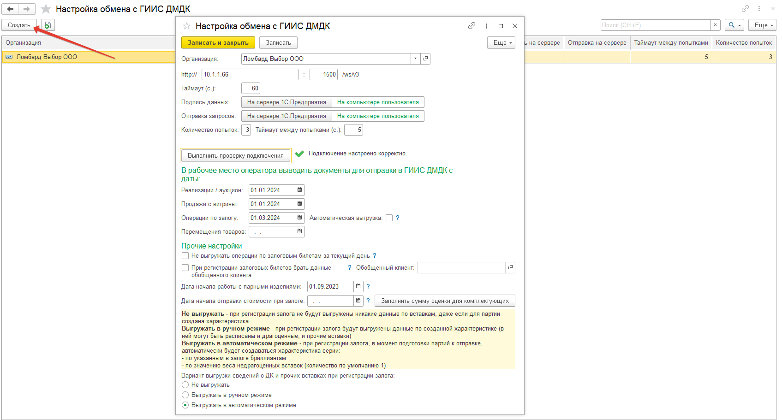The image size is (782, 420).
Task: Show help next to обобщенного клиента checkbox
Action: [x=349, y=267]
